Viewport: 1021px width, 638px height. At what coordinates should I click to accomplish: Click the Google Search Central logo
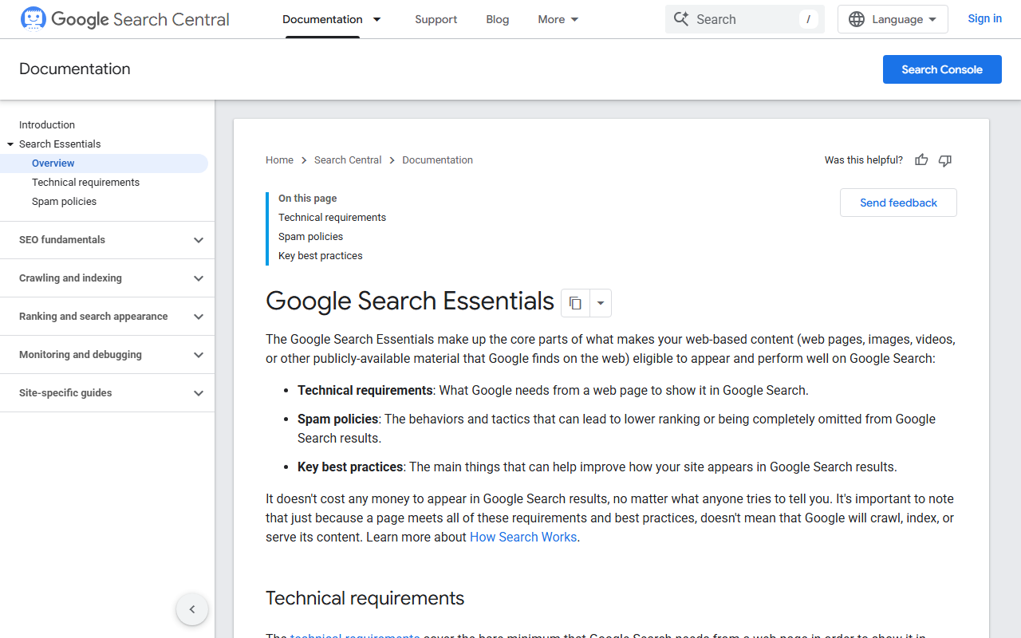[124, 19]
